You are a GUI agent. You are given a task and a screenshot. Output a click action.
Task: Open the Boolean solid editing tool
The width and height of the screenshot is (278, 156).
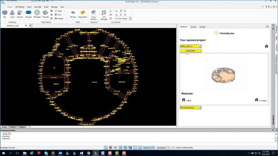[x=28, y=14]
